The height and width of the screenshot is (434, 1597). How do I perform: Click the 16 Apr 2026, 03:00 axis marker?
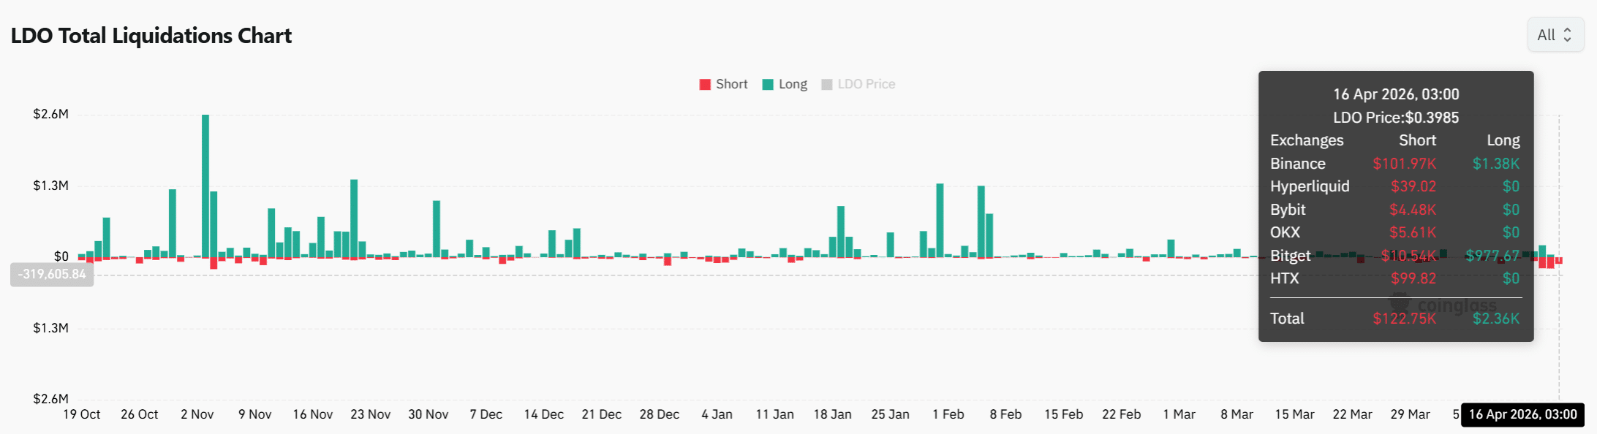1522,414
